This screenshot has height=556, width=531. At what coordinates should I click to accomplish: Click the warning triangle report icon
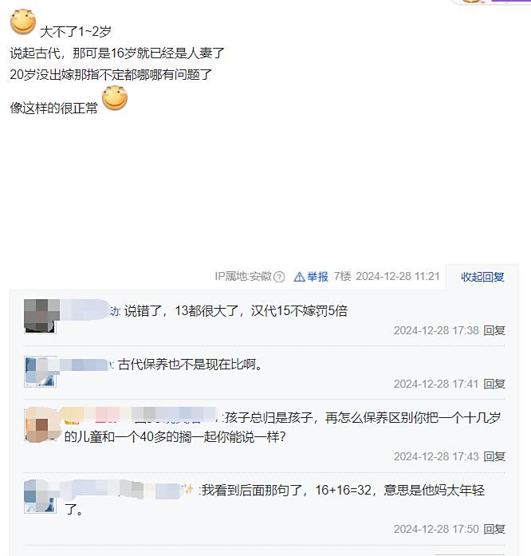(299, 277)
